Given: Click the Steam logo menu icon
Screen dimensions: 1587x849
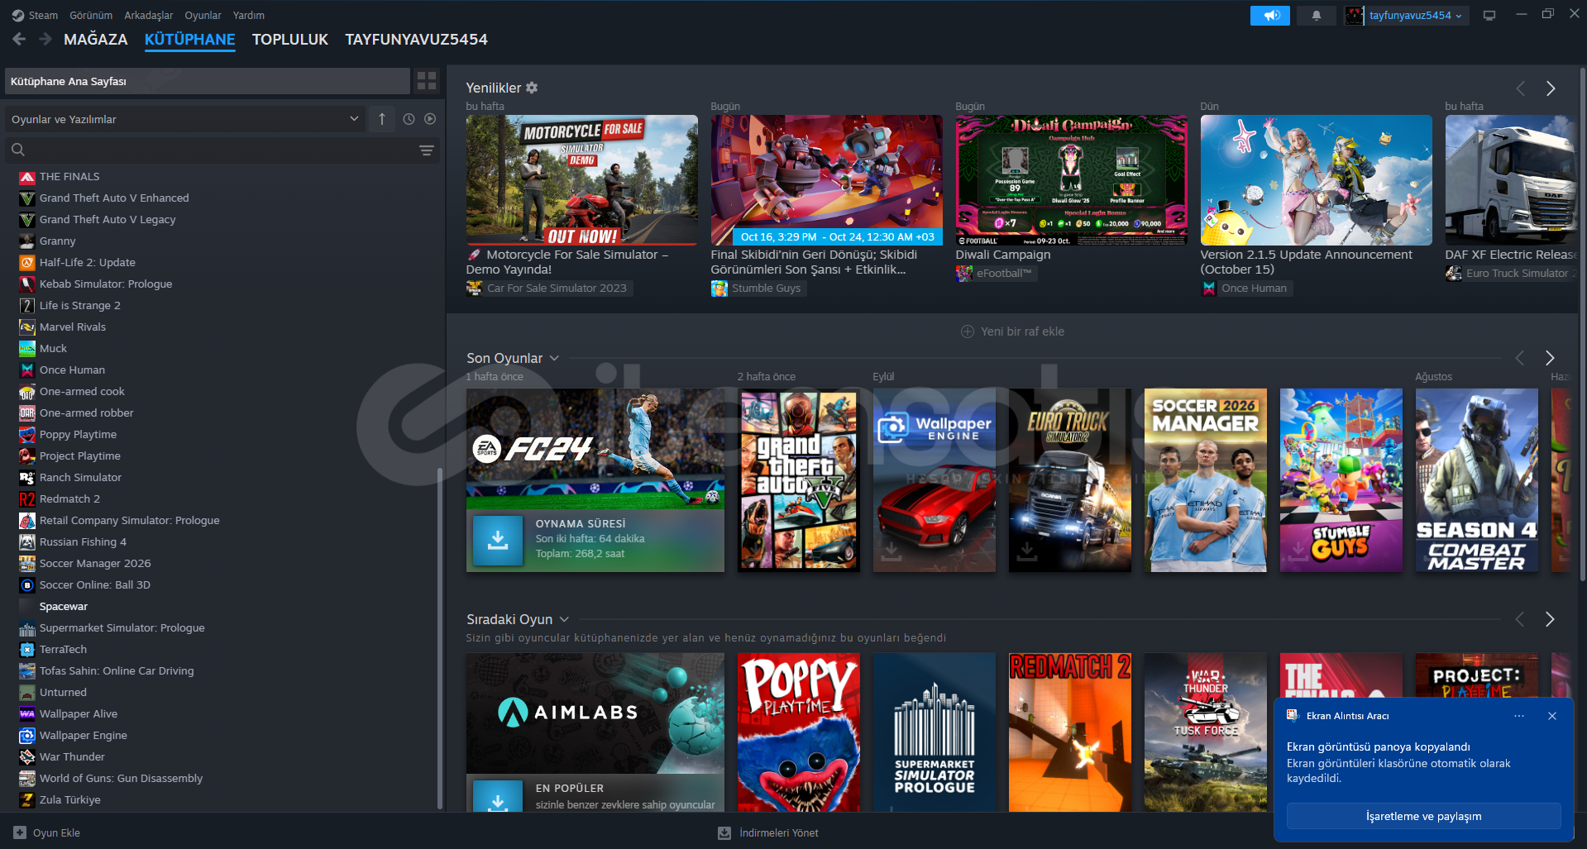Looking at the screenshot, I should tap(18, 16).
